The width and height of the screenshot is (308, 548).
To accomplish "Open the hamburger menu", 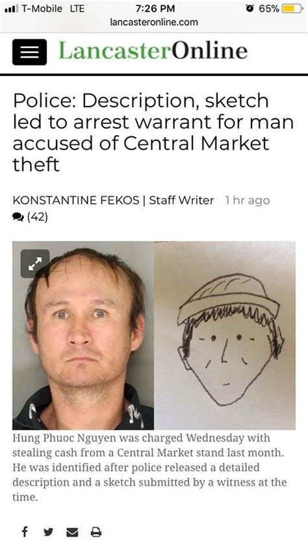I will pos(29,52).
